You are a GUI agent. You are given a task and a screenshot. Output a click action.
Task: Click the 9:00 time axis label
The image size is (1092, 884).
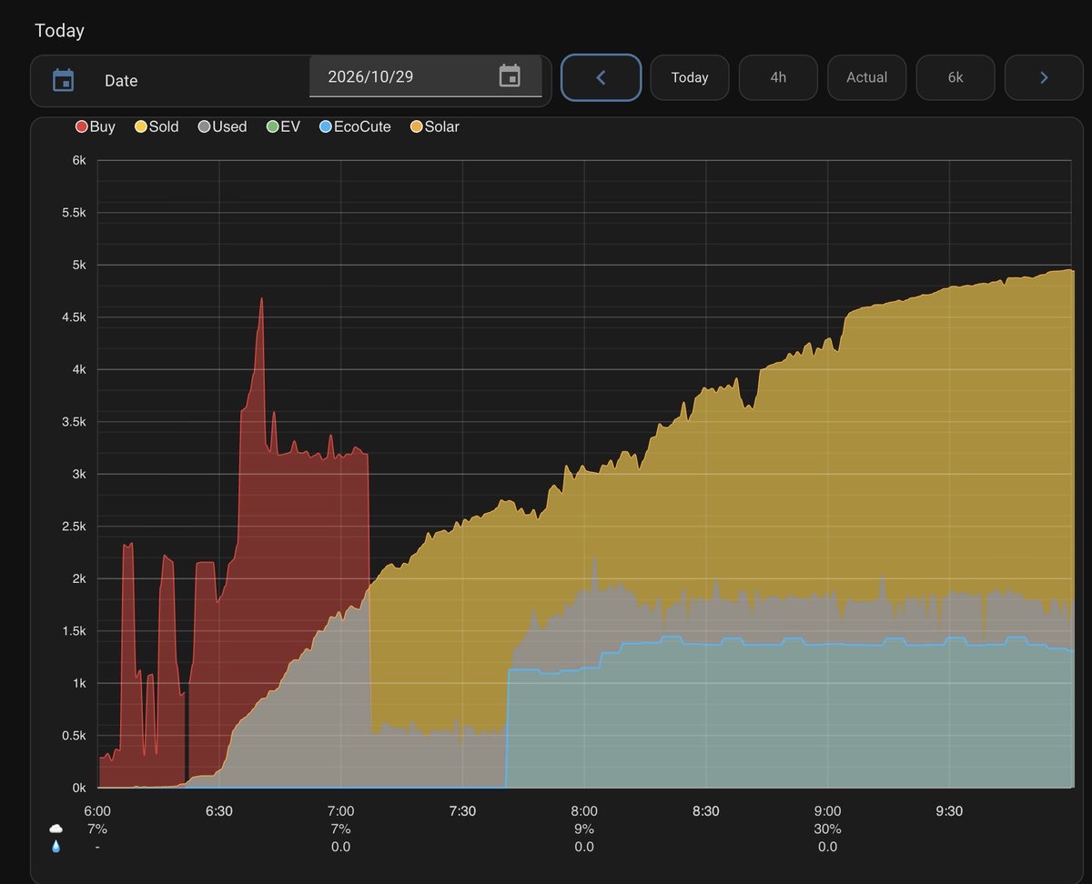pos(827,811)
